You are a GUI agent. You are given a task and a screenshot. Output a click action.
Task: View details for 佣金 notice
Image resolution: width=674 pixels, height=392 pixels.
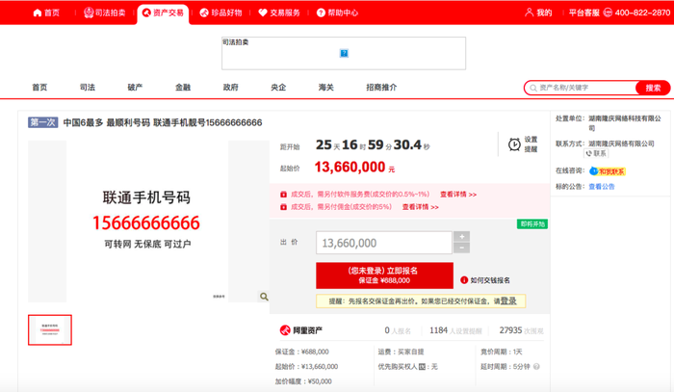pos(421,207)
